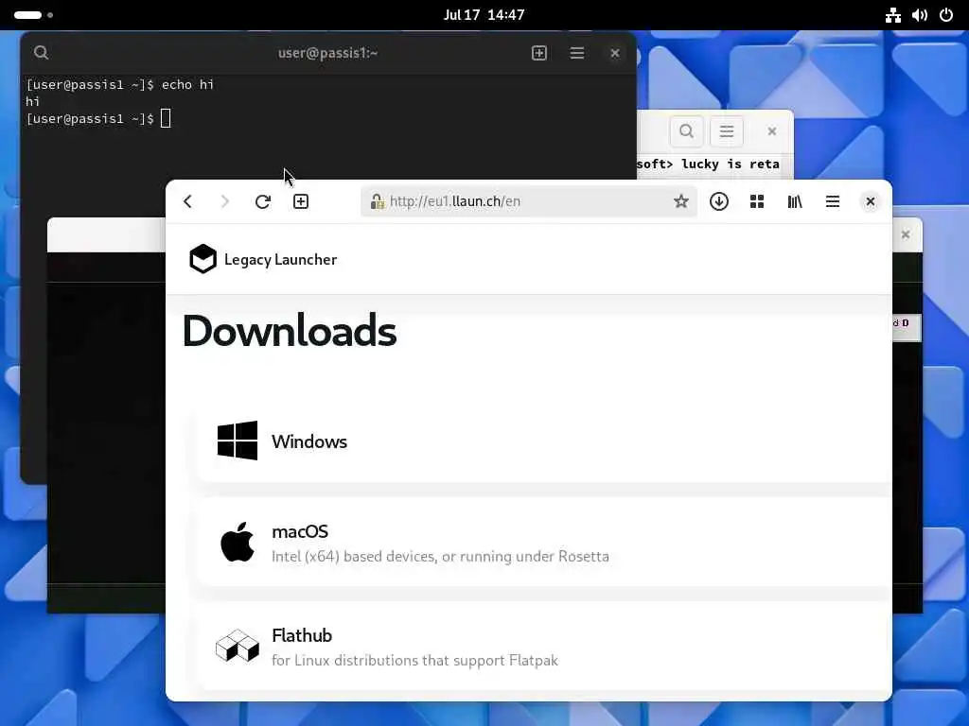Bookmark this page with the star
The height and width of the screenshot is (726, 969).
[681, 201]
